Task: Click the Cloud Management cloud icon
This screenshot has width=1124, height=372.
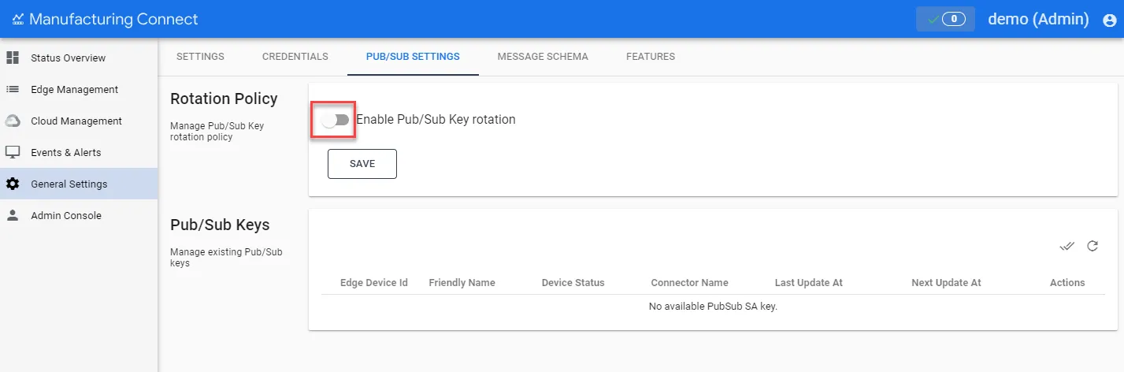Action: tap(13, 121)
